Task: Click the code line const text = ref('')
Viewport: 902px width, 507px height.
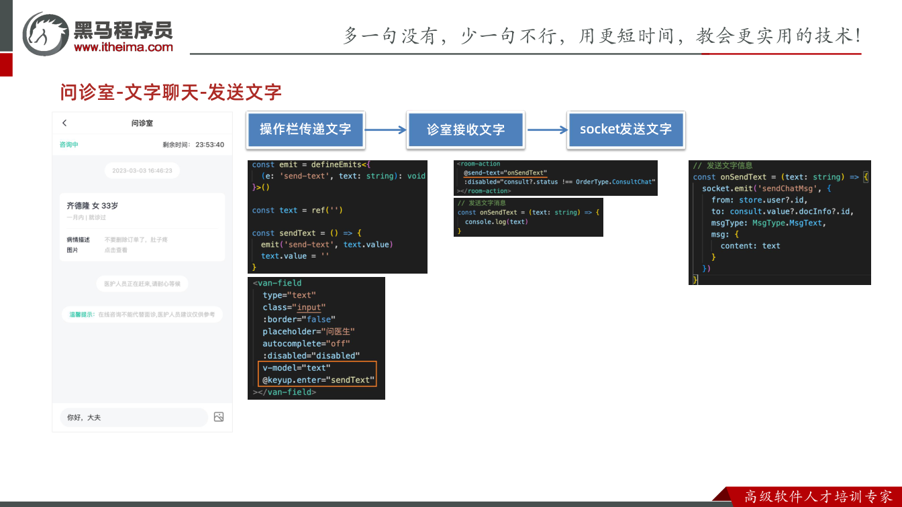Action: (297, 211)
